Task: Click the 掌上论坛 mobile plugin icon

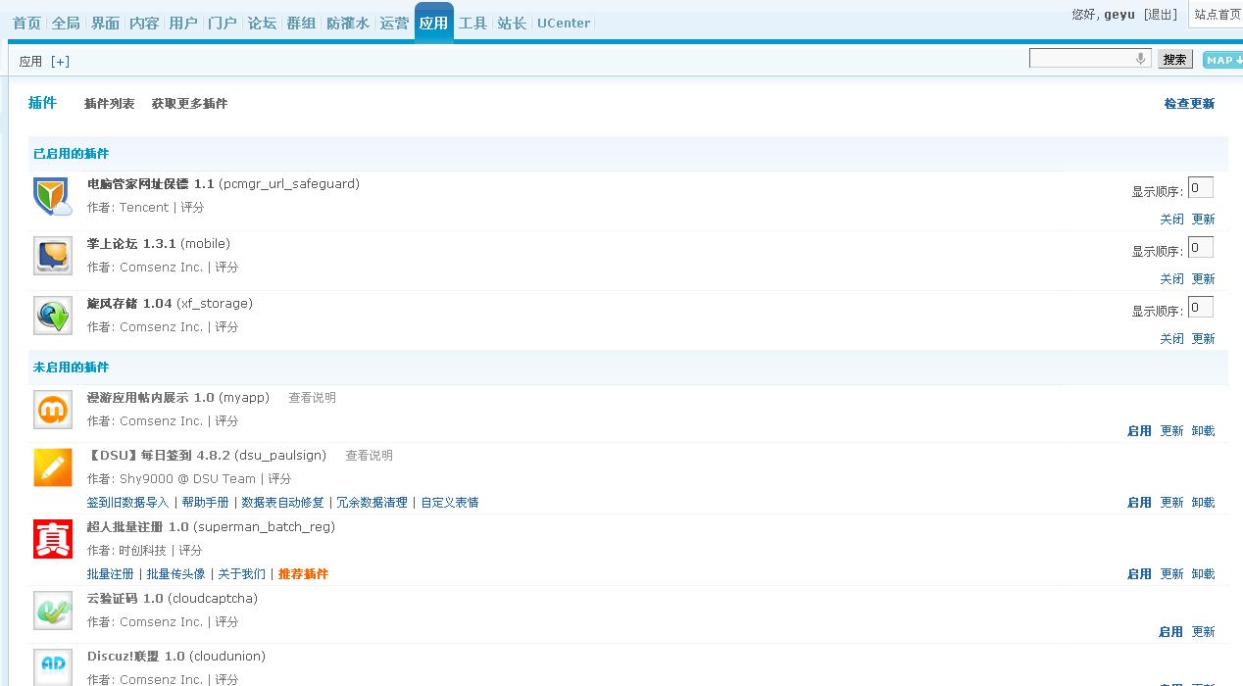Action: tap(53, 256)
